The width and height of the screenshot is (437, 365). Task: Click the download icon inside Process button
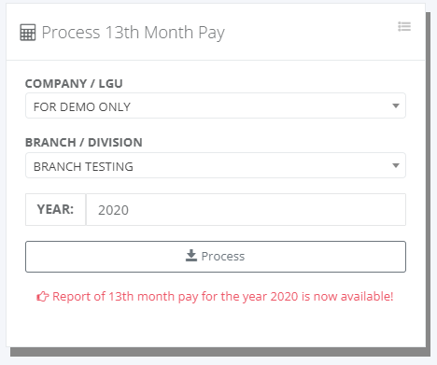tap(191, 256)
